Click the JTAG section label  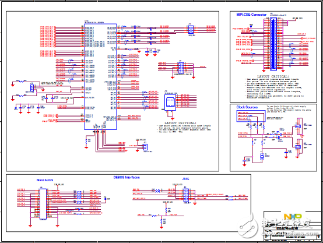[185, 179]
